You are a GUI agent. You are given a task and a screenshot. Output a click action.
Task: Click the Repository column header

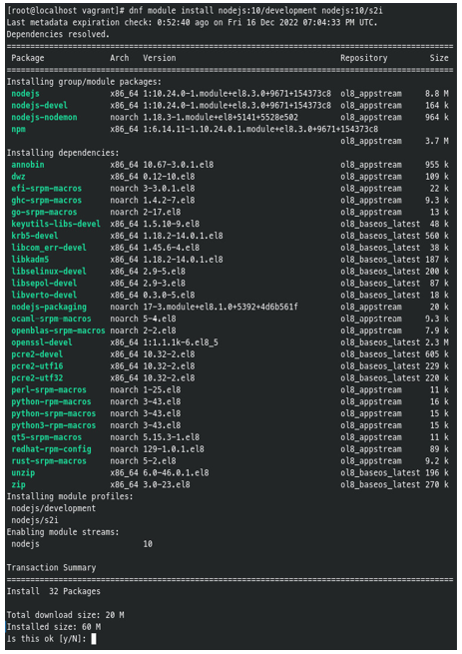pyautogui.click(x=364, y=58)
